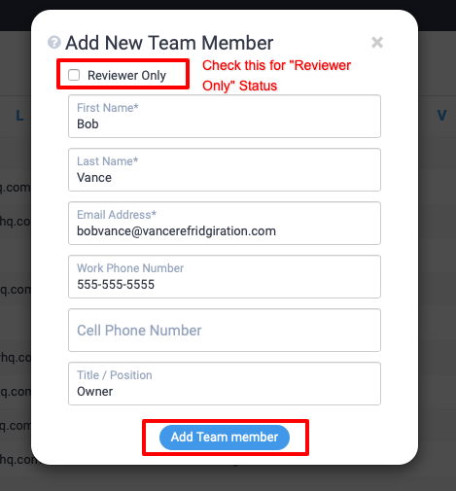
Task: Focus the empty Cell Phone Number field
Action: click(x=225, y=331)
